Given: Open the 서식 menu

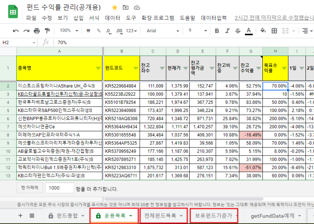Looking at the screenshot, I should 94,18.
